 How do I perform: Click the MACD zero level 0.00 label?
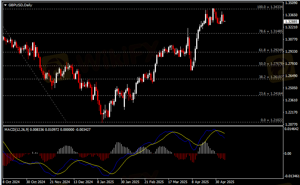click(x=287, y=154)
